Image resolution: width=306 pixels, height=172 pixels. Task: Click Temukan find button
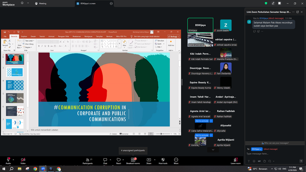[x=159, y=41]
